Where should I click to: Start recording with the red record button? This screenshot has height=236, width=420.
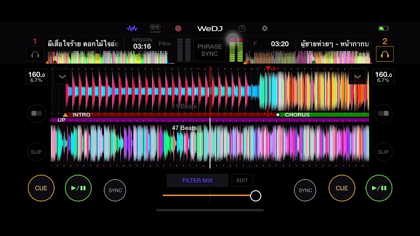178,29
